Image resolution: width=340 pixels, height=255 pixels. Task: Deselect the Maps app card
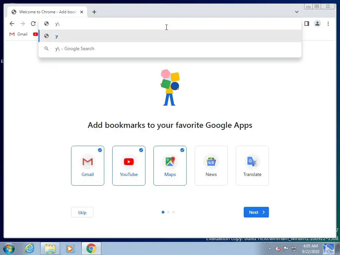pyautogui.click(x=170, y=166)
